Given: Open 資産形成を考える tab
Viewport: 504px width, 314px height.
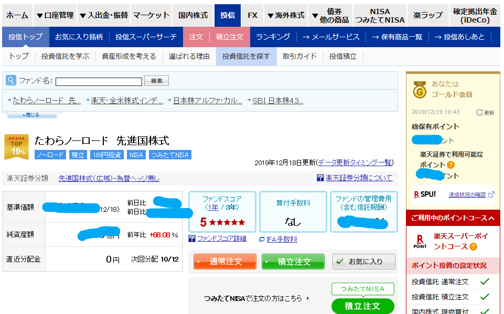Looking at the screenshot, I should click(129, 56).
